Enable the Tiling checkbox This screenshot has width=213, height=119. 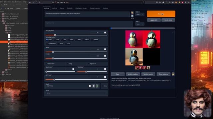pyautogui.click(x=67, y=64)
